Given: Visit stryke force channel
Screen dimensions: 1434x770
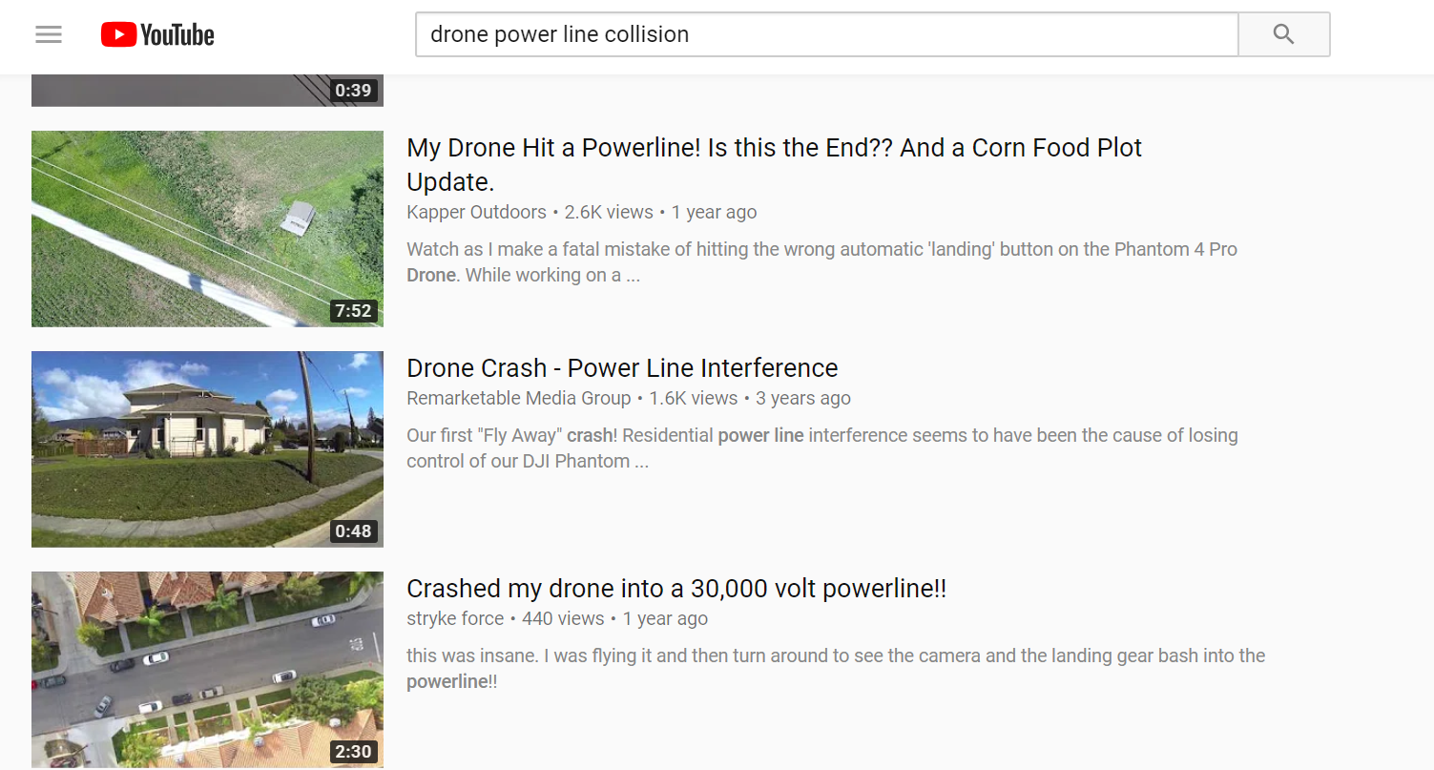Looking at the screenshot, I should [455, 618].
